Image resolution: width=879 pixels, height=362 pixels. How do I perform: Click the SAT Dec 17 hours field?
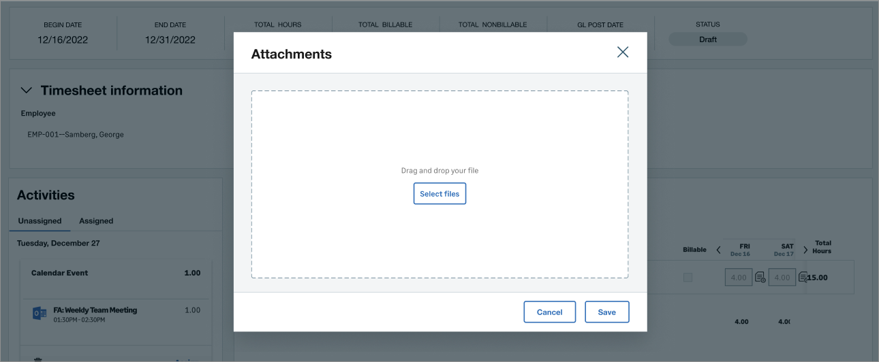point(782,278)
